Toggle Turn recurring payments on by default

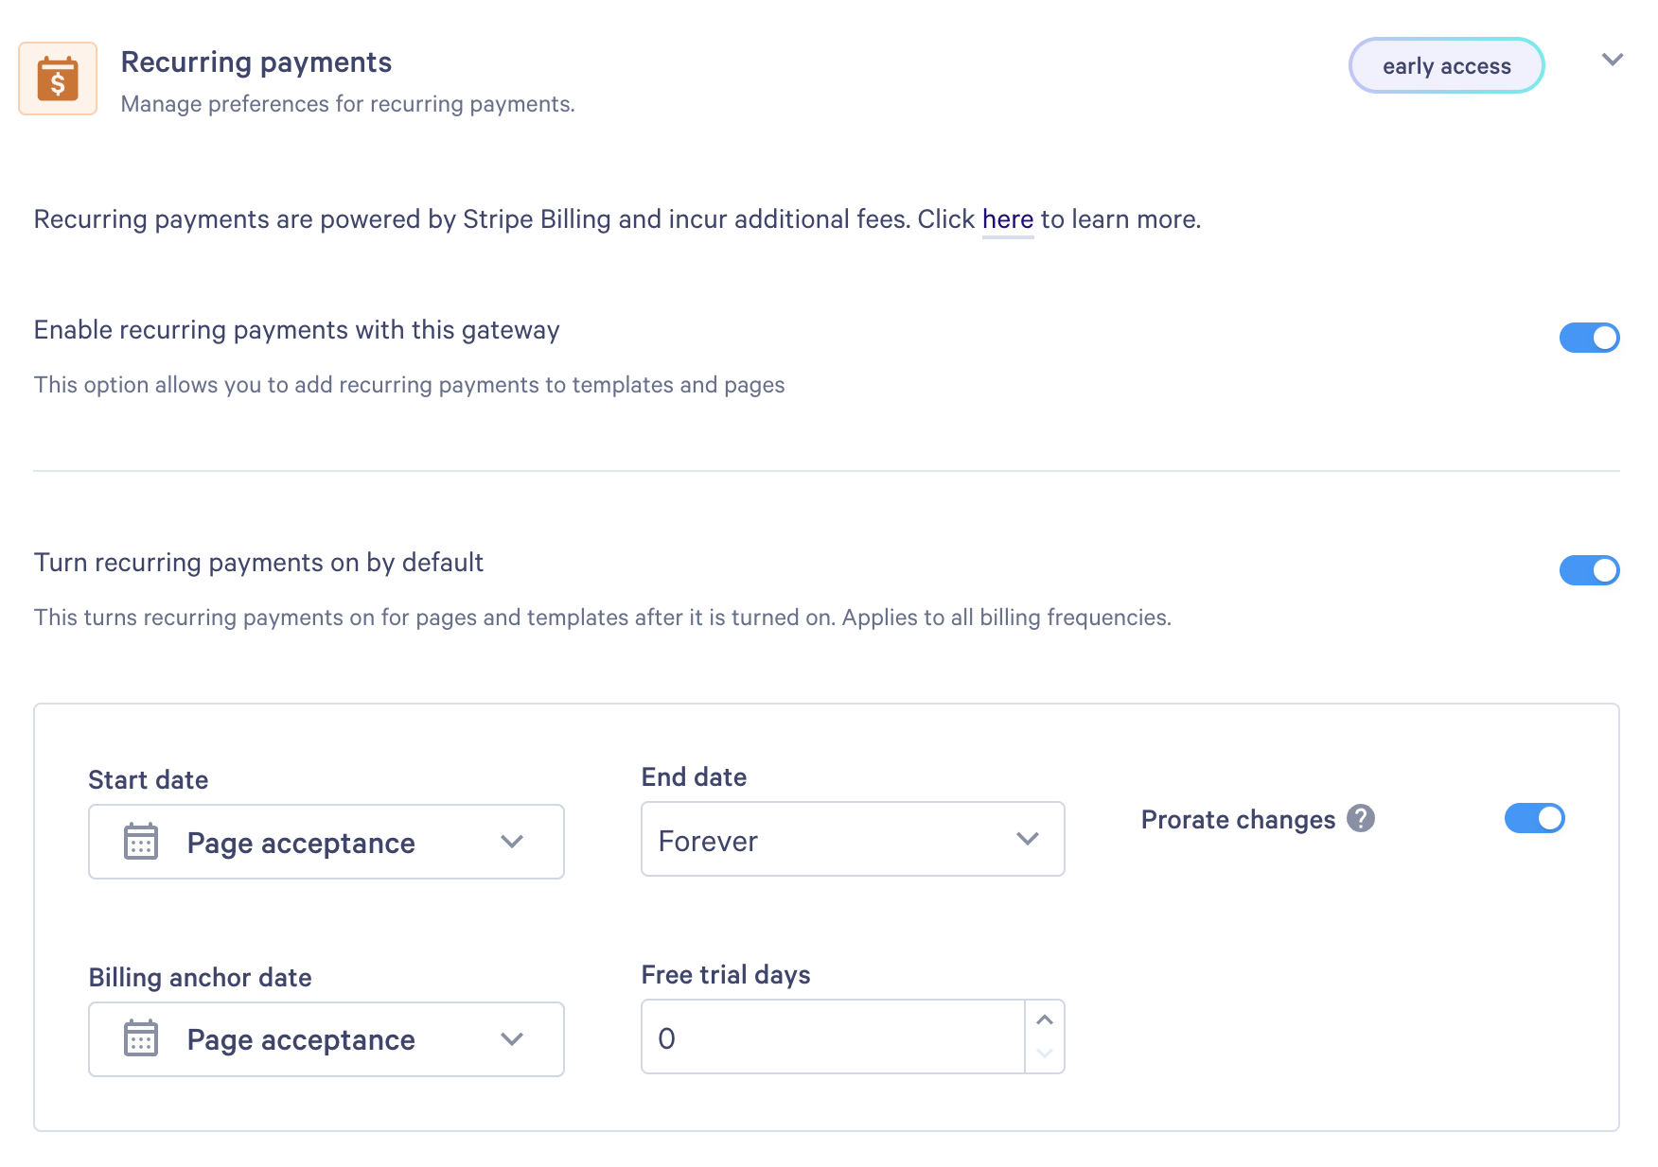[x=1590, y=570]
